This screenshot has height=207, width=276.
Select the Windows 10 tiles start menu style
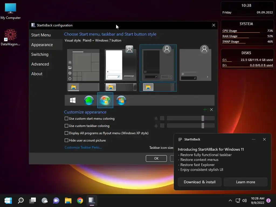click(83, 65)
